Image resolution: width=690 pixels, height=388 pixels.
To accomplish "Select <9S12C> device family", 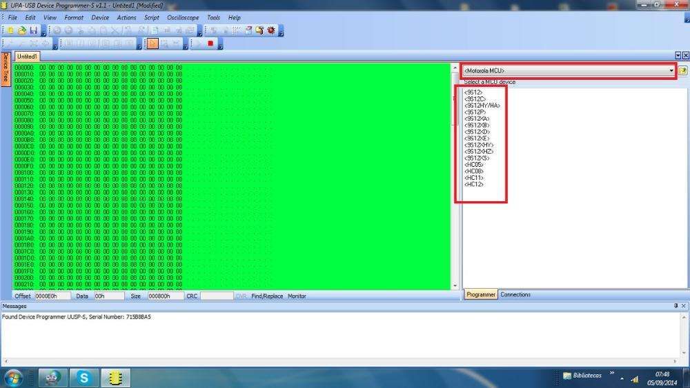I will (x=475, y=99).
